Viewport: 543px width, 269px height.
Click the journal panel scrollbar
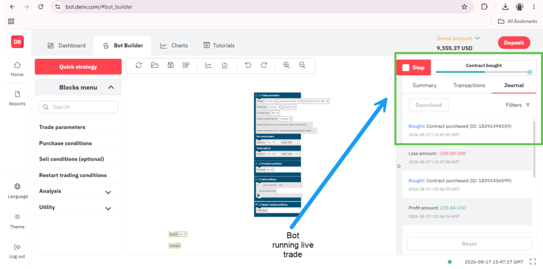point(535,149)
